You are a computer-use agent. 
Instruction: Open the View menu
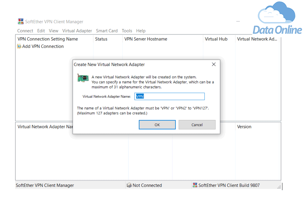(x=54, y=31)
